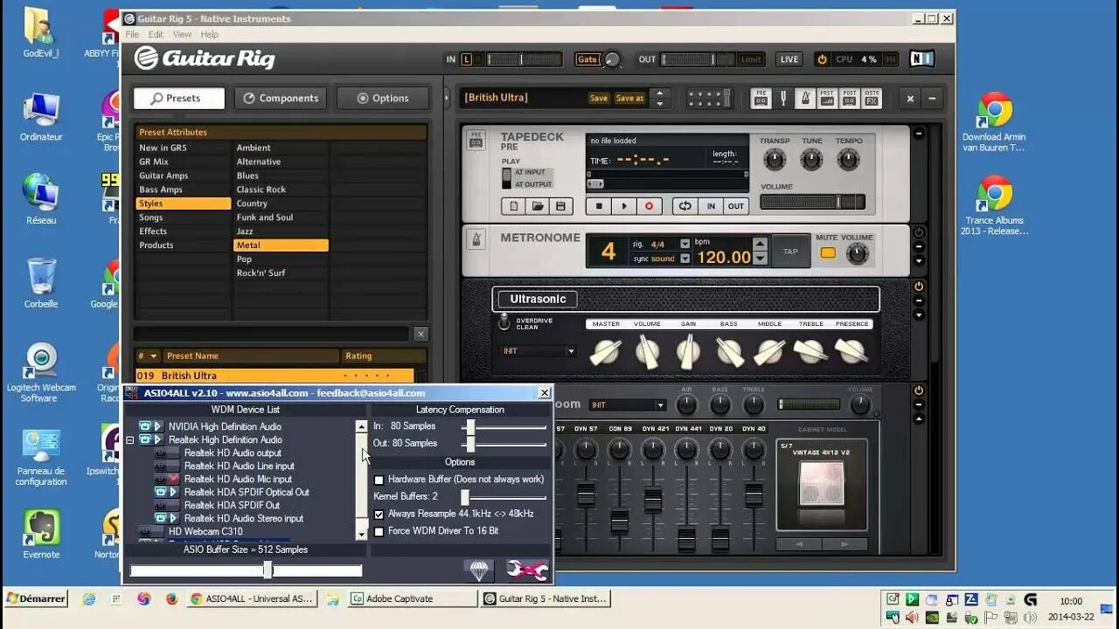Show the Tapedeck Post module
The height and width of the screenshot is (629, 1119).
point(850,99)
